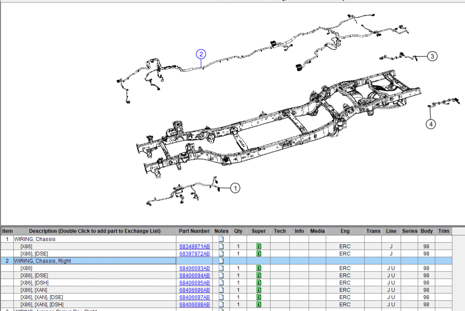The image size is (465, 311).
Task: Open part number 68406698AB link
Action: pyautogui.click(x=194, y=305)
